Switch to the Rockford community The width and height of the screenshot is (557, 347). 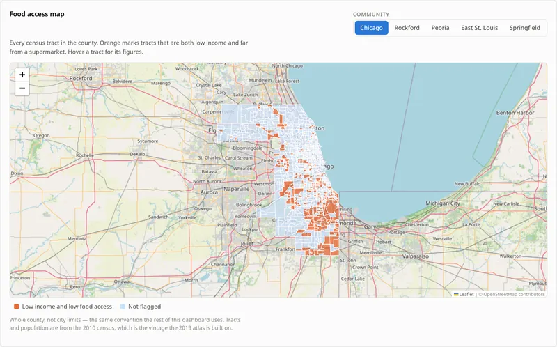[x=407, y=28]
